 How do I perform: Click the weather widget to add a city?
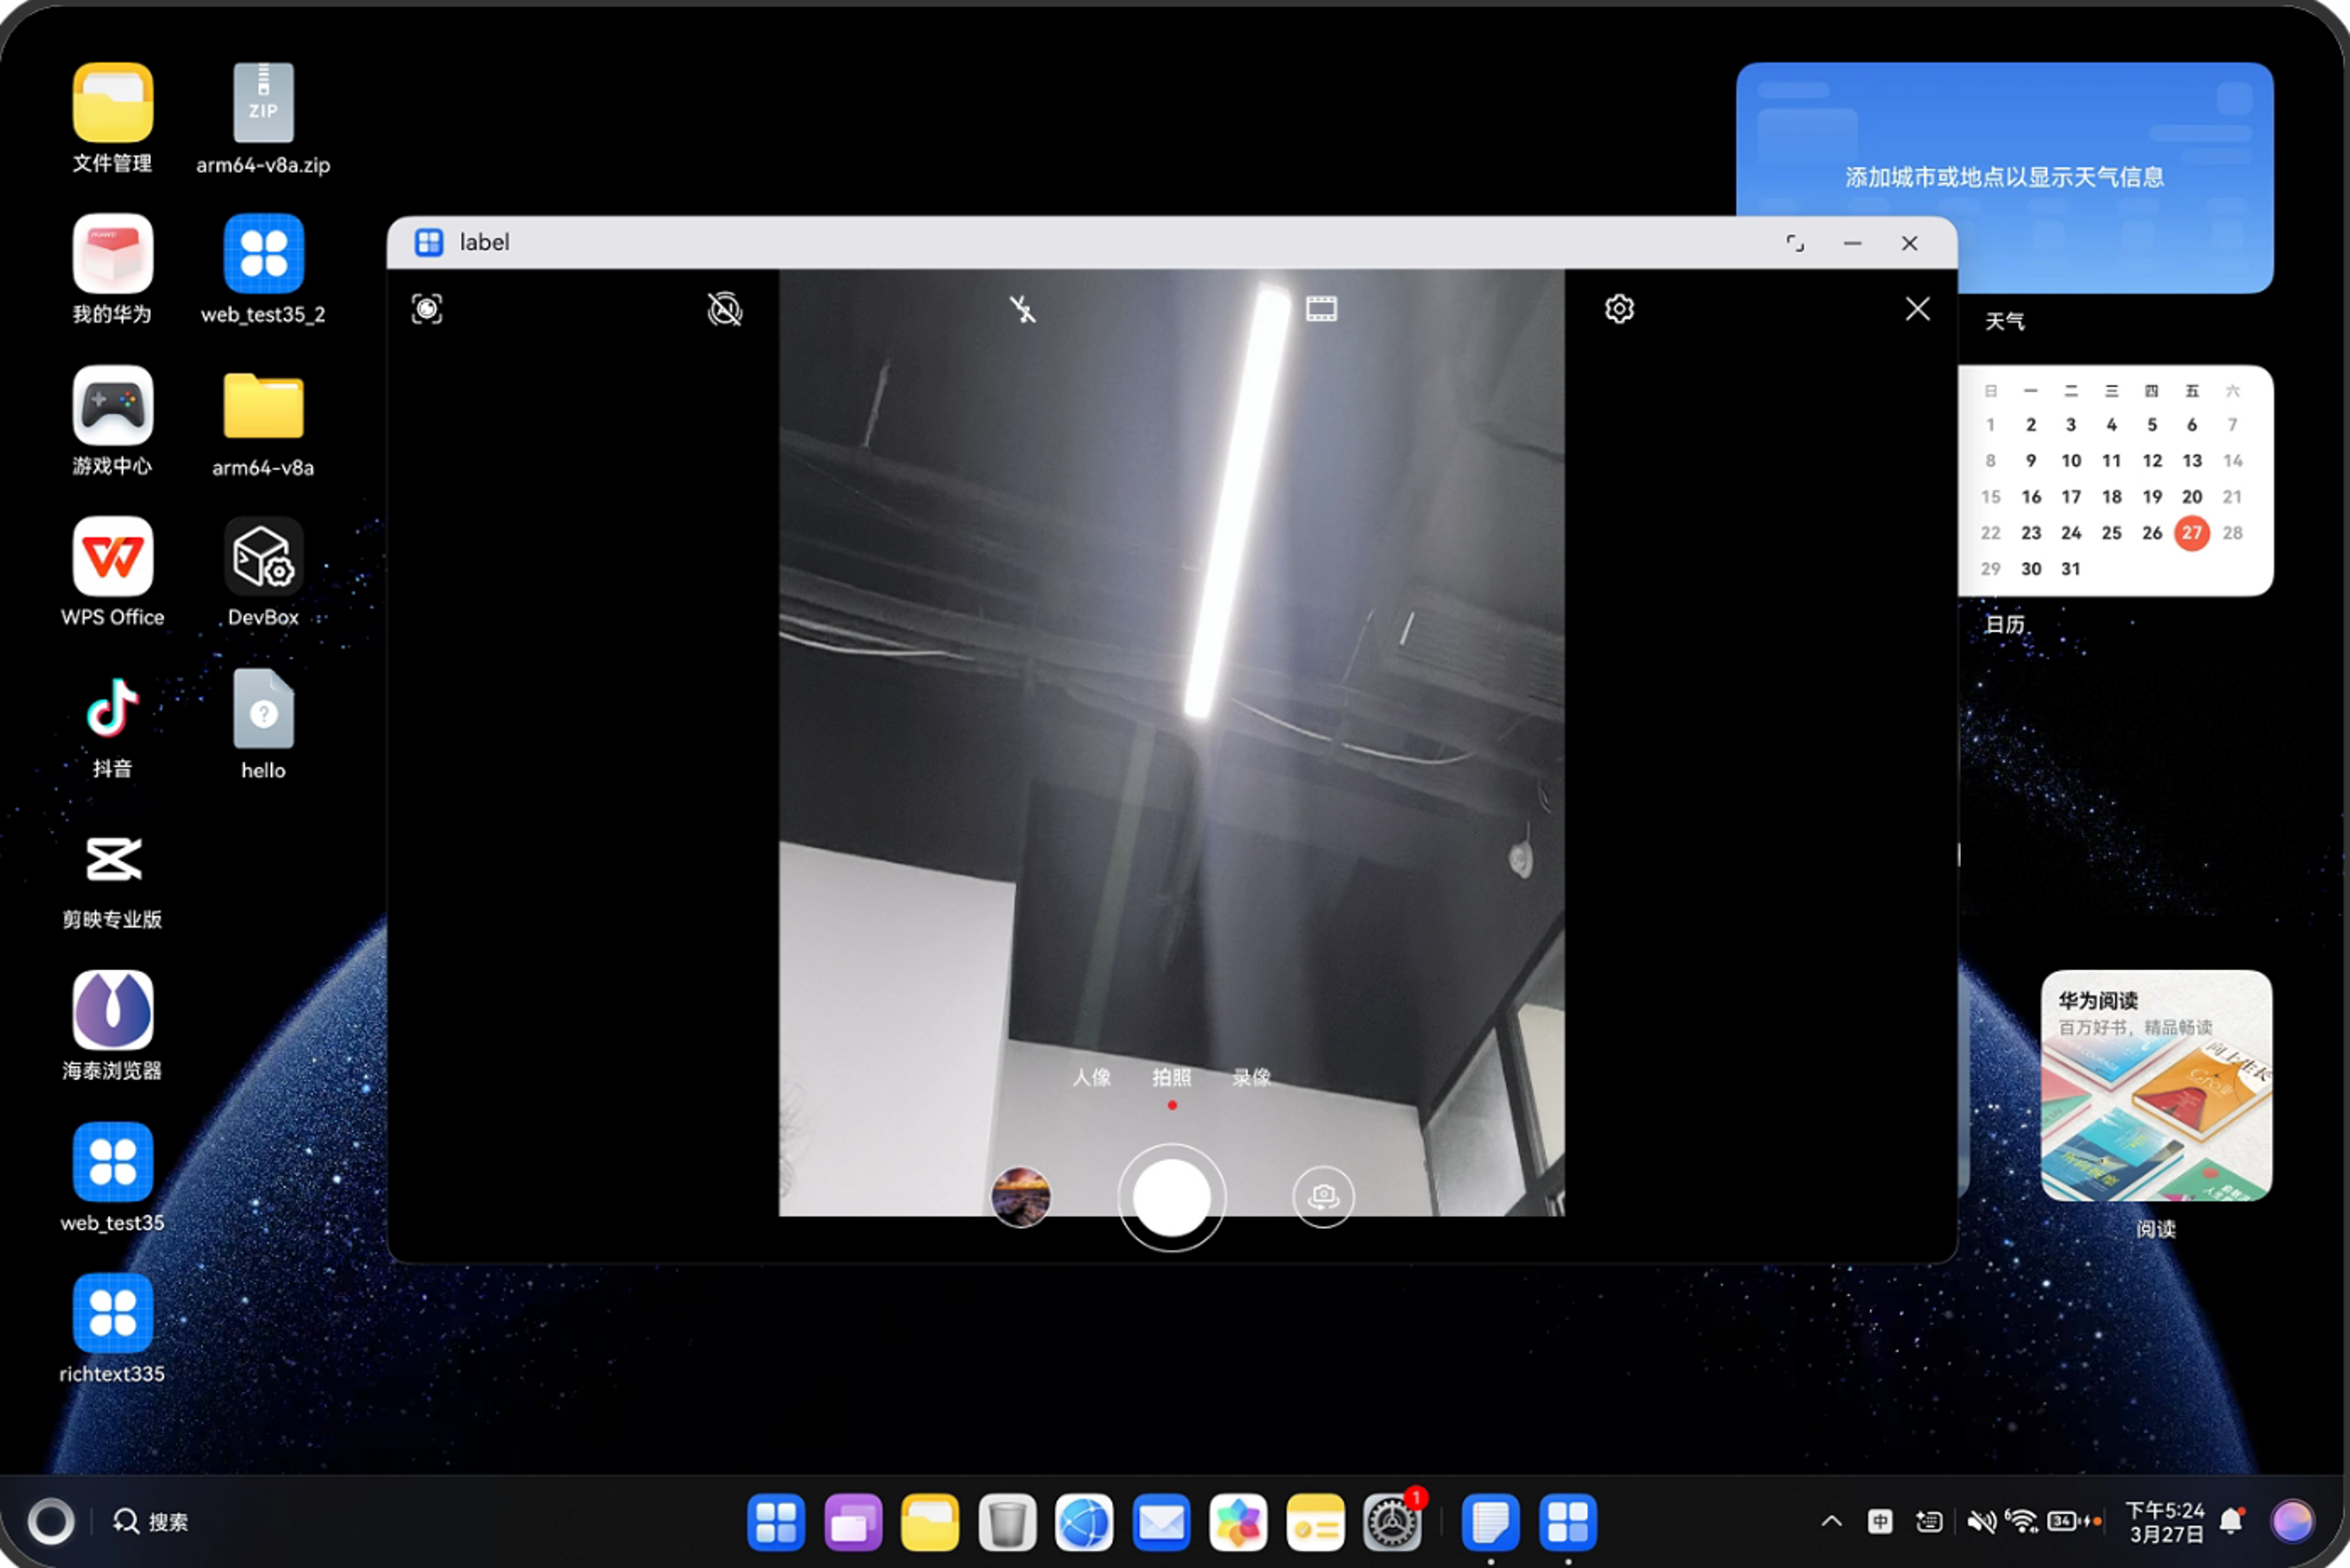pos(2004,177)
